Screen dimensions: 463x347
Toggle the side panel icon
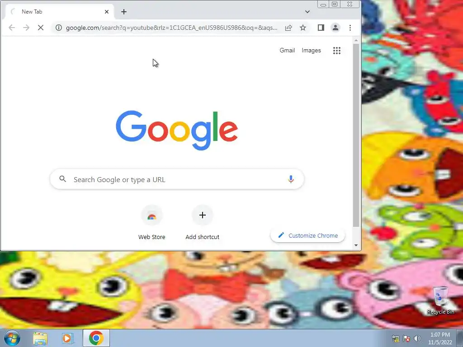point(321,28)
